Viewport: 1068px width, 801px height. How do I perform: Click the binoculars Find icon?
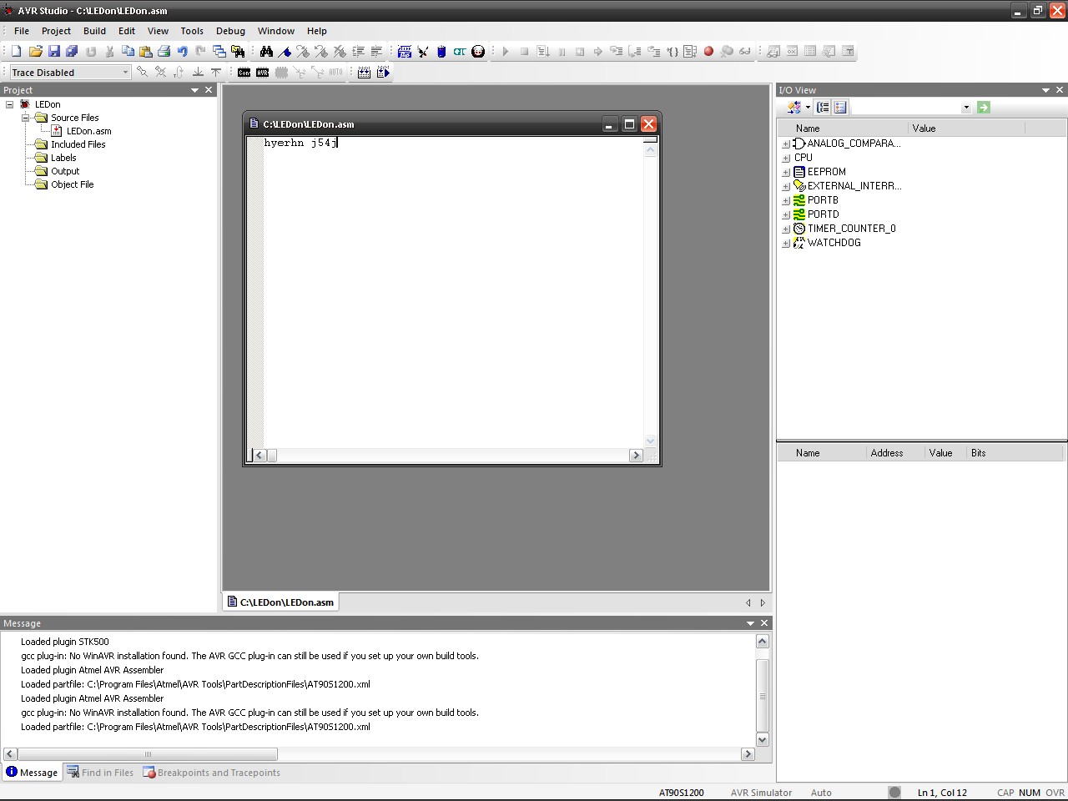click(x=266, y=52)
